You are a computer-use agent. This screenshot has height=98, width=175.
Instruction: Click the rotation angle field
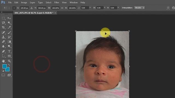click(85, 8)
